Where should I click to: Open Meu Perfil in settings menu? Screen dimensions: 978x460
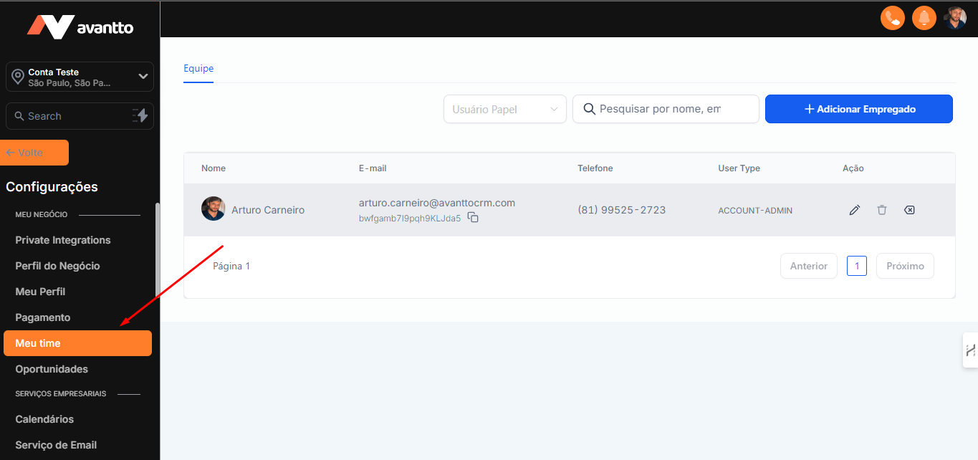[x=40, y=292]
